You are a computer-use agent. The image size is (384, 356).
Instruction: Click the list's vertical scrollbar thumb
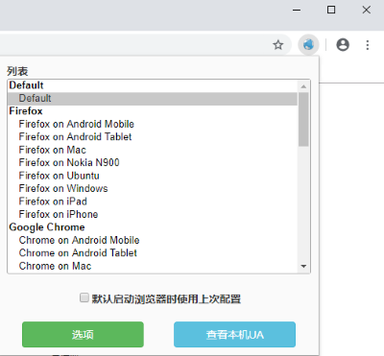303,119
